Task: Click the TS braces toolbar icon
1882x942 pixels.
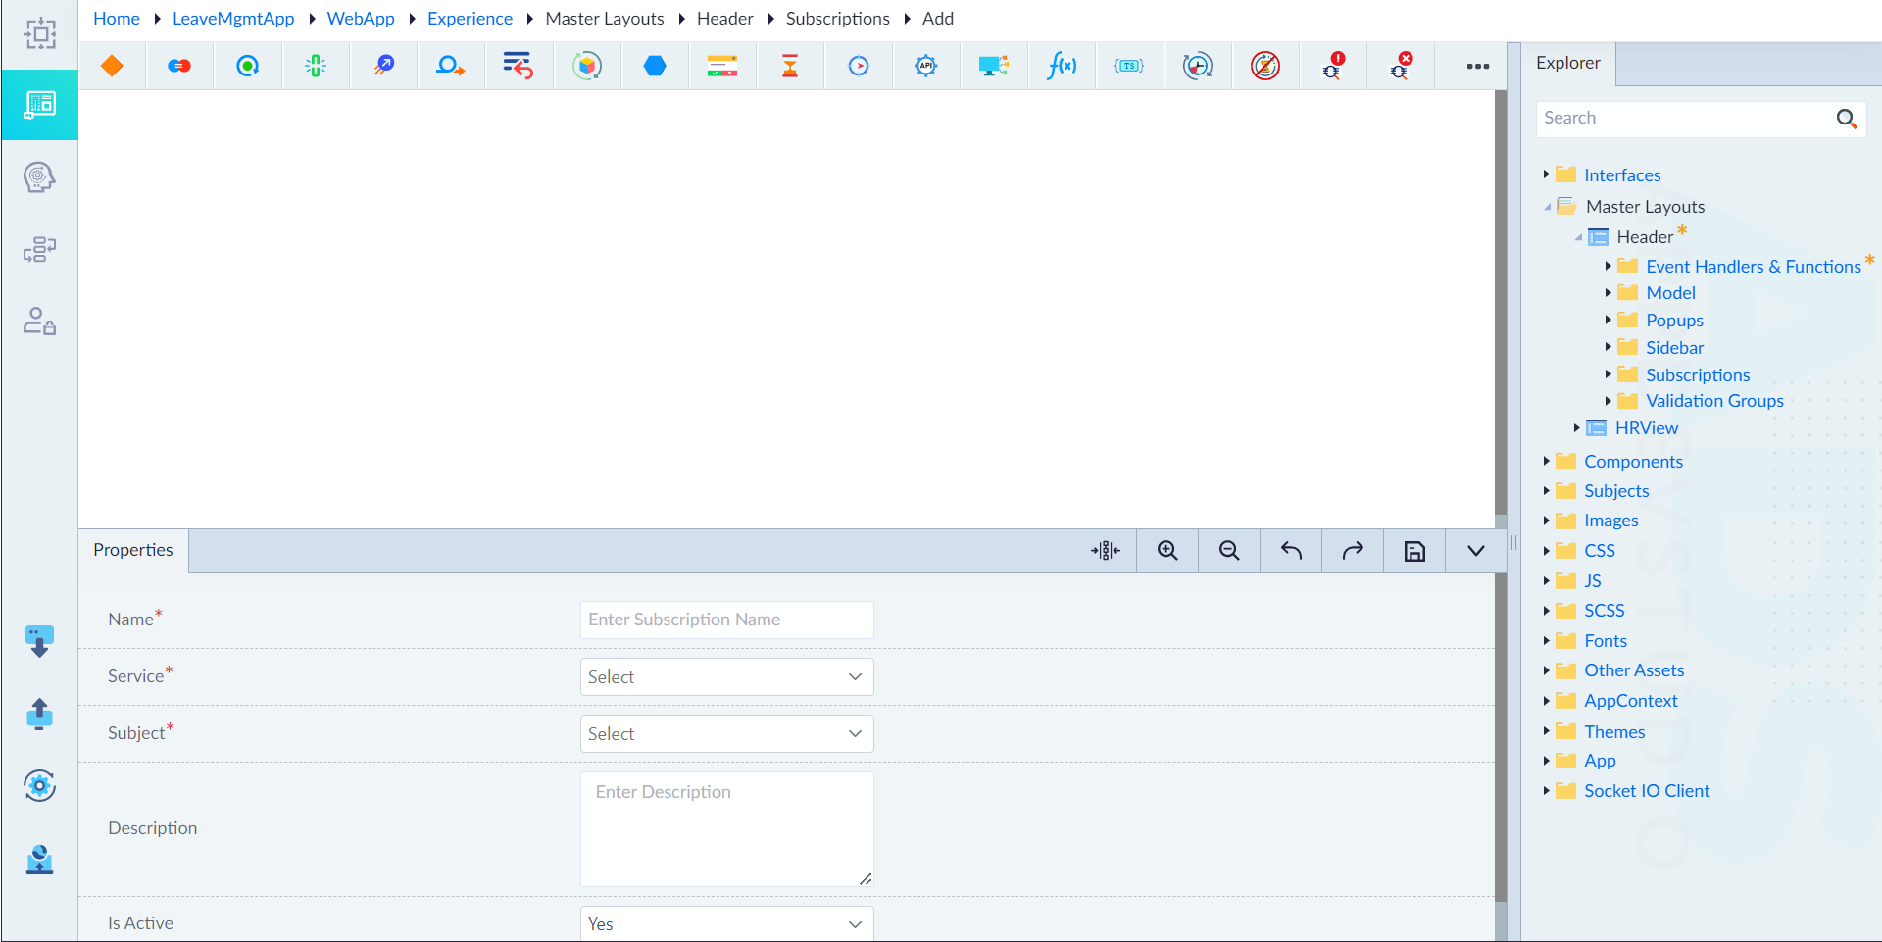Action: click(1129, 66)
